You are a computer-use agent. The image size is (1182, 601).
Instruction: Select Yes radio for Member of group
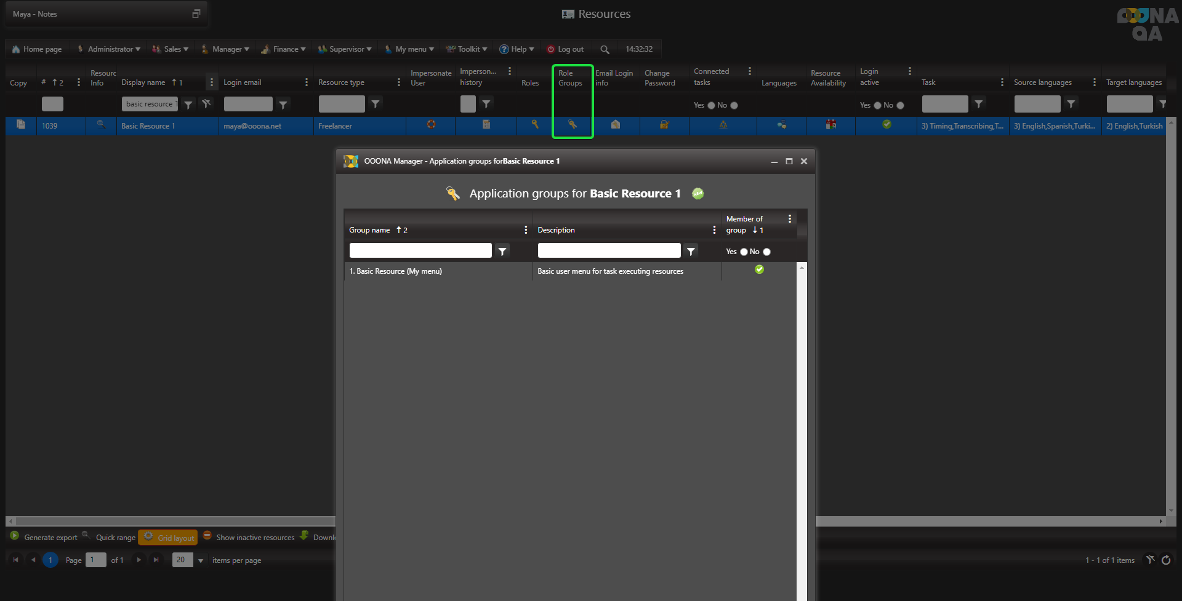744,252
